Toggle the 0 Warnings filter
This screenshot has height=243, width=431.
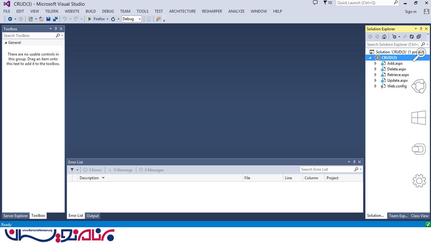click(x=120, y=170)
